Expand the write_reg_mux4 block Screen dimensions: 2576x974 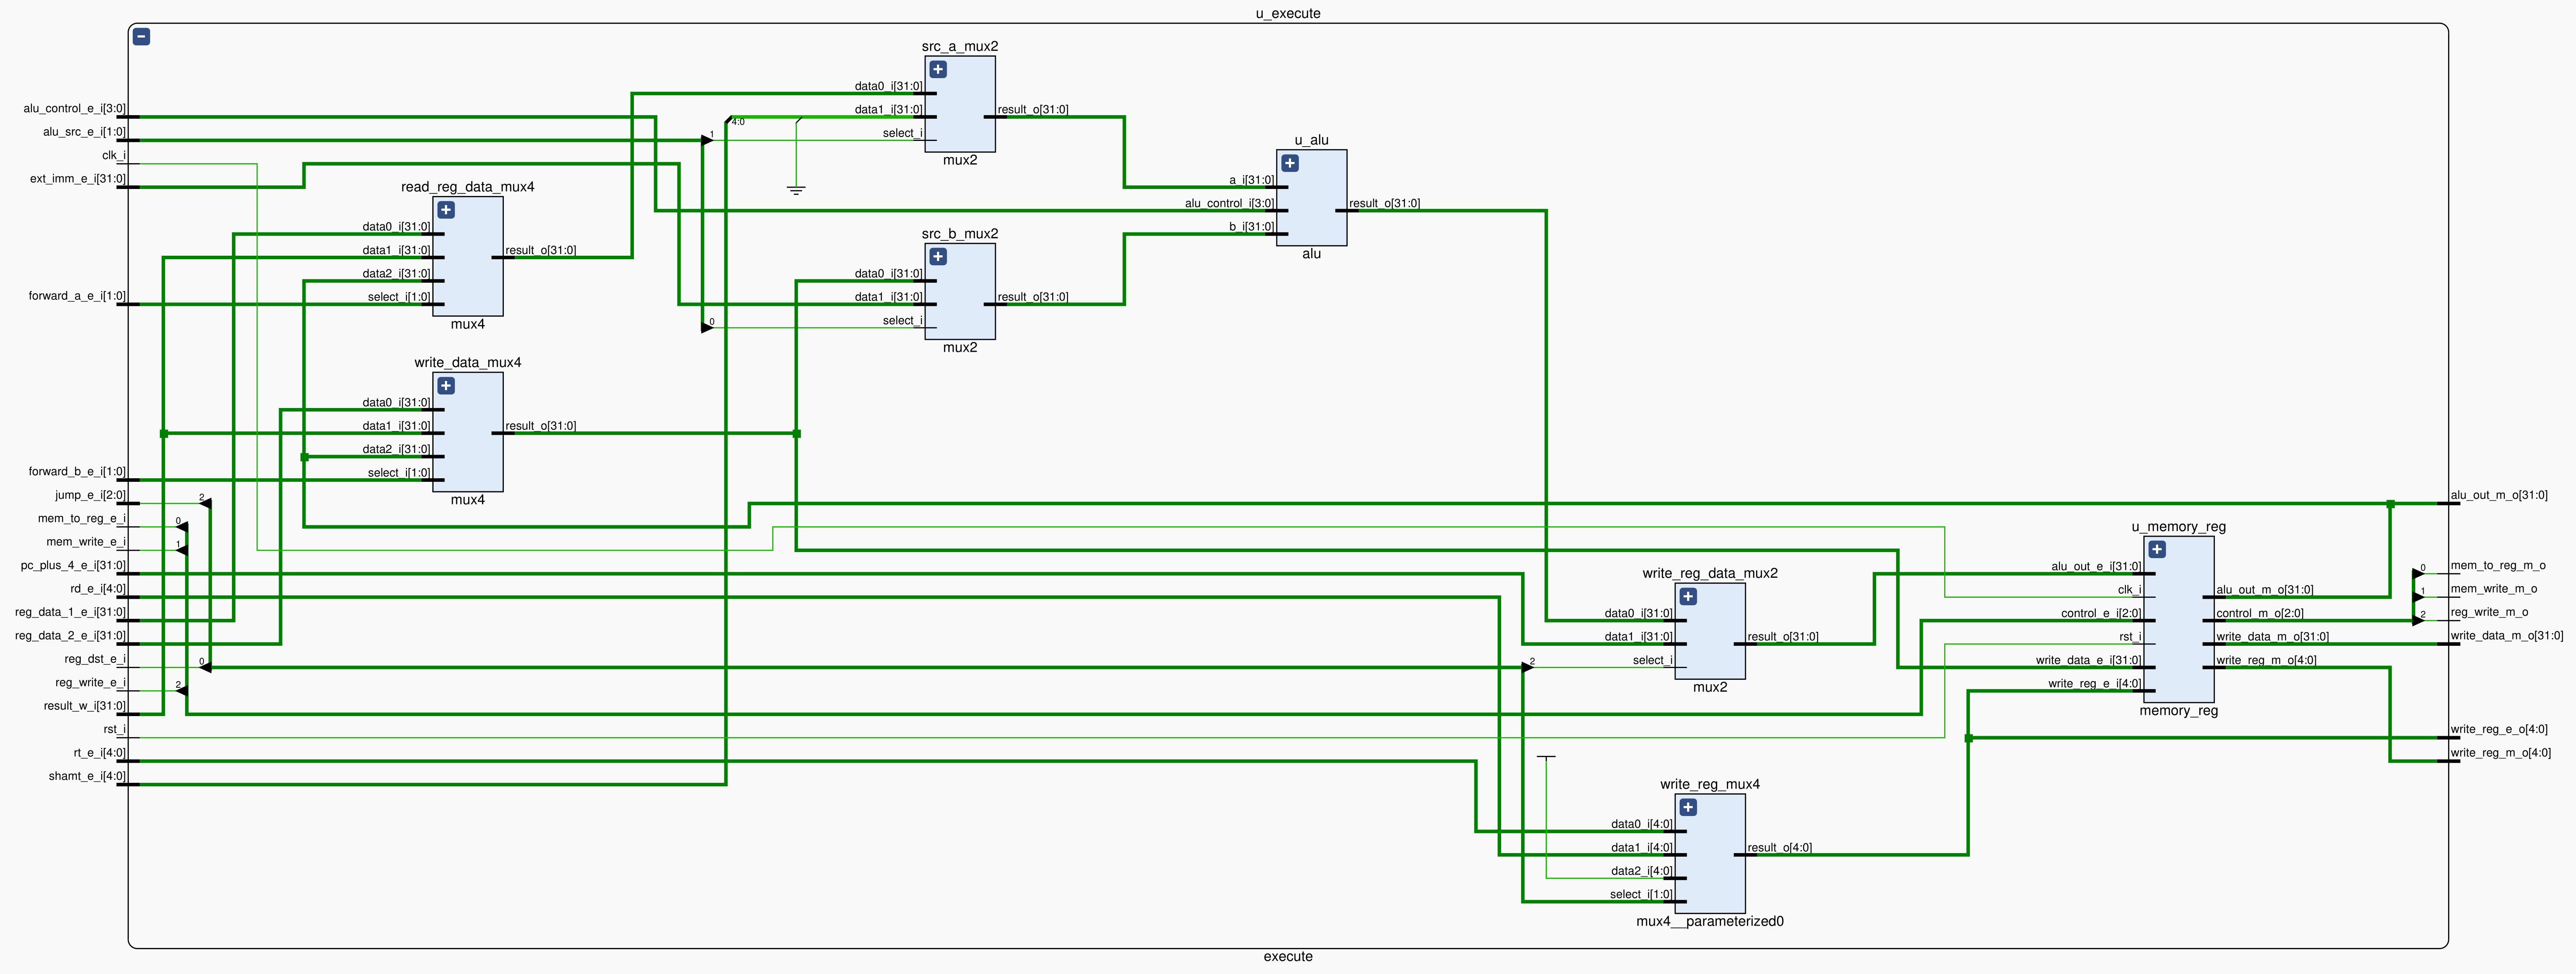pyautogui.click(x=1688, y=807)
